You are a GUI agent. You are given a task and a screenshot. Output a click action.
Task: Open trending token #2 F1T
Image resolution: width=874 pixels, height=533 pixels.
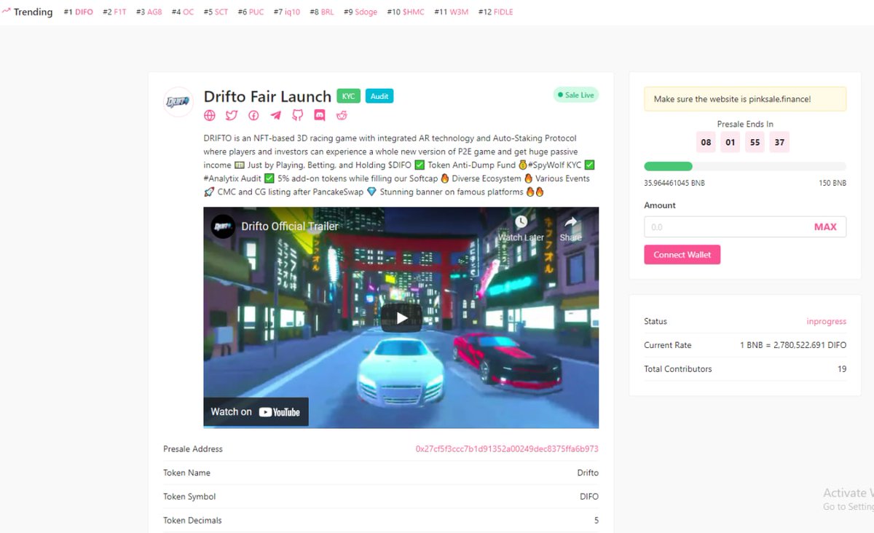pyautogui.click(x=114, y=12)
